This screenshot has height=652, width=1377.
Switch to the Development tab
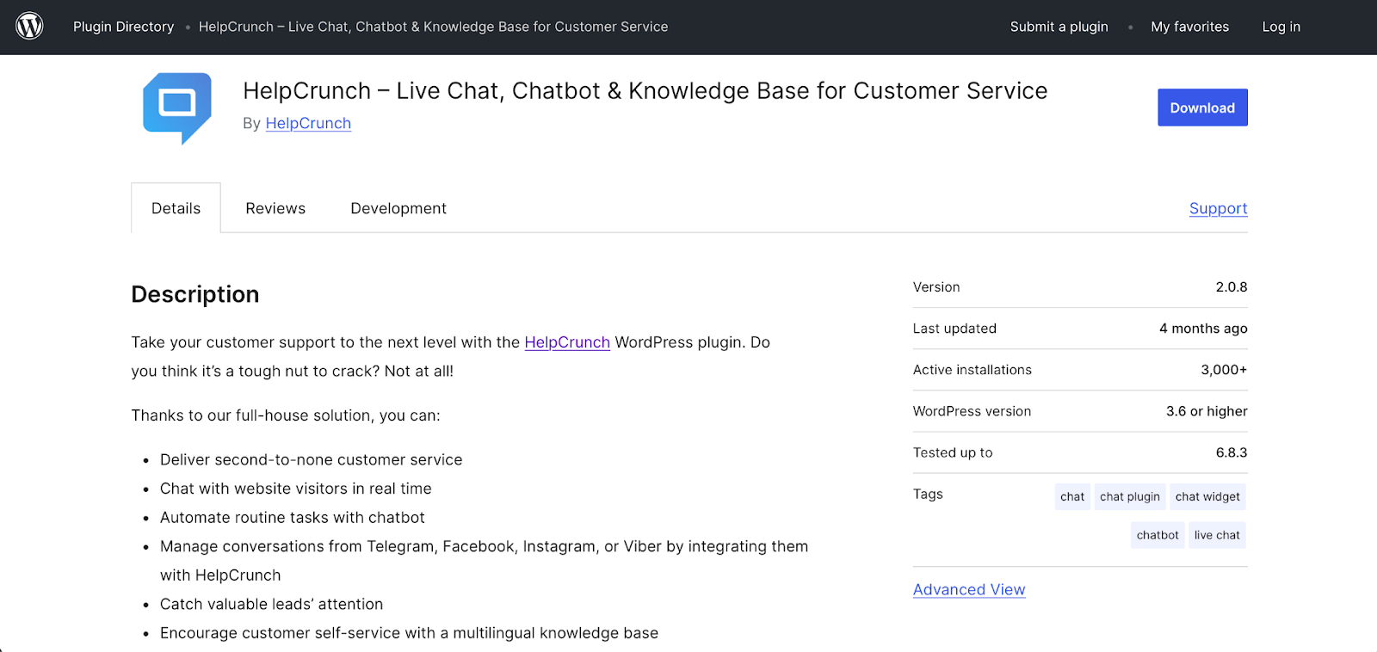(x=398, y=208)
